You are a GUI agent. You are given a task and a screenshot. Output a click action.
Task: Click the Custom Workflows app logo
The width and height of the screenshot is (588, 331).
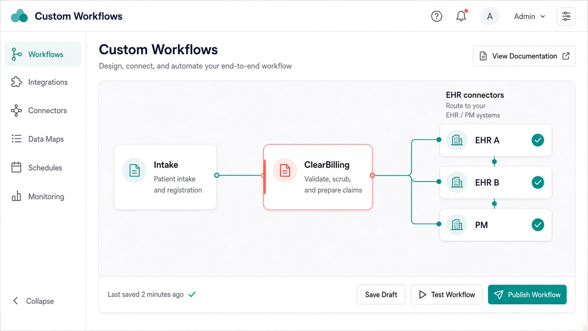(x=19, y=16)
